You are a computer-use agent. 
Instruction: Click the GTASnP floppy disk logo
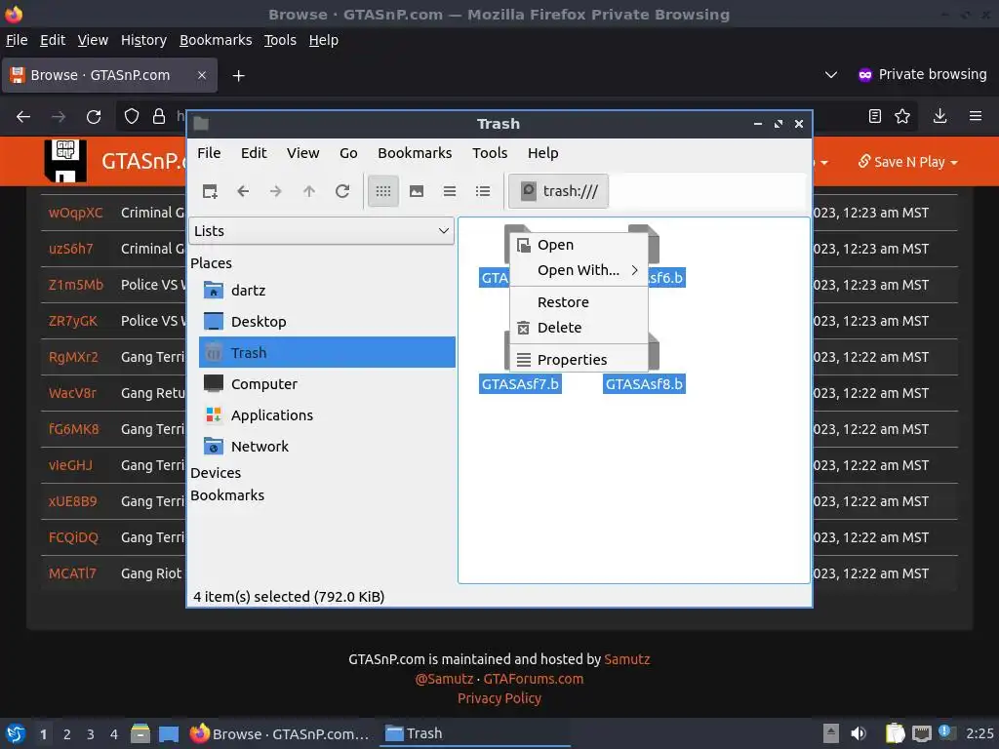pos(65,161)
